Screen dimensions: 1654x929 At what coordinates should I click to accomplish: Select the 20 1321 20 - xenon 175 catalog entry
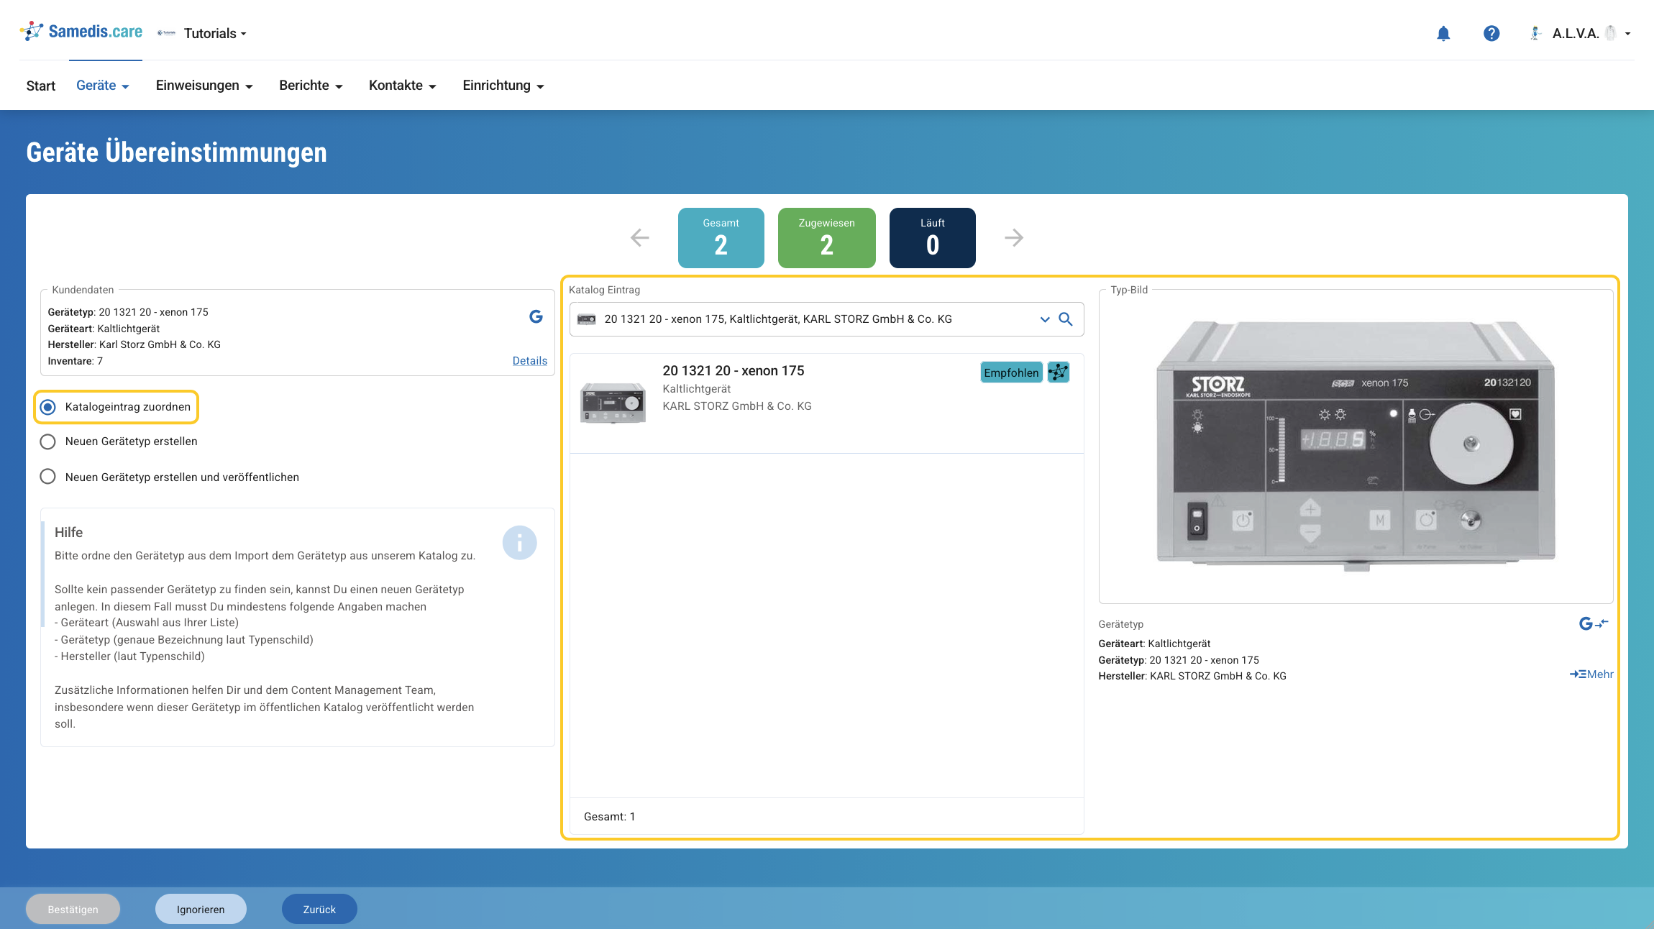pyautogui.click(x=827, y=403)
